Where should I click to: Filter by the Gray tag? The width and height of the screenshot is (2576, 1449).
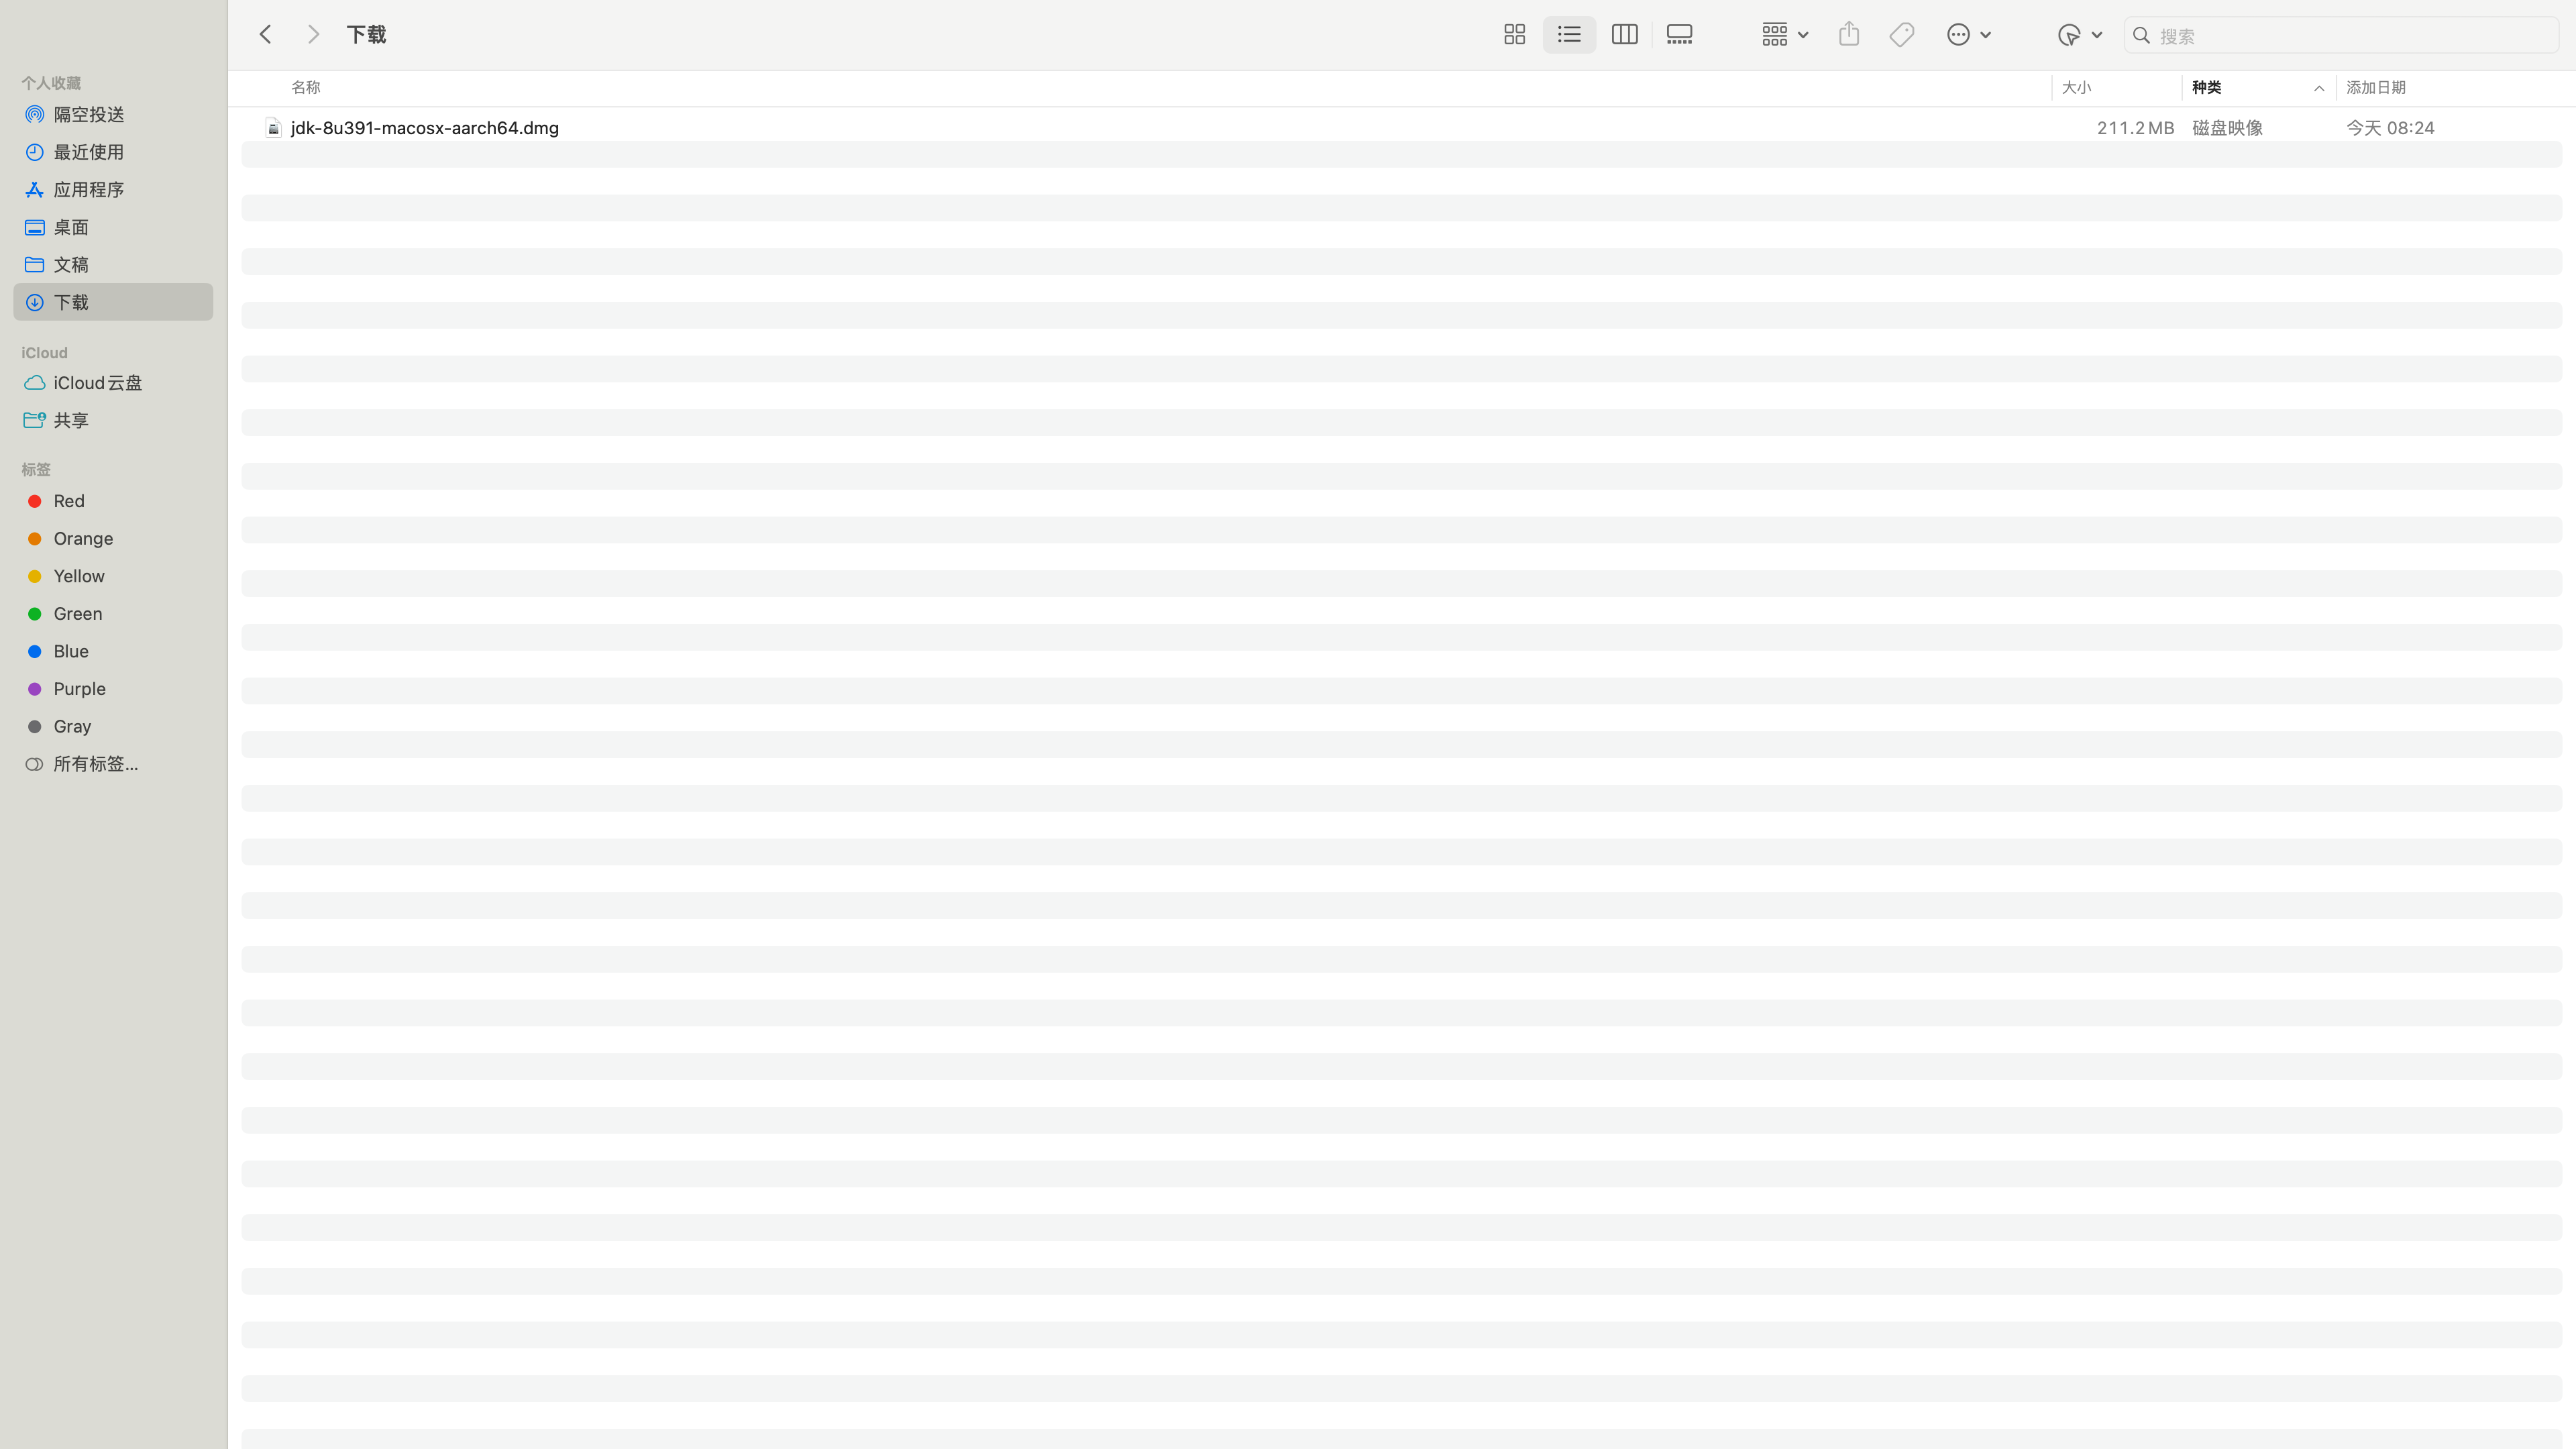pyautogui.click(x=113, y=726)
